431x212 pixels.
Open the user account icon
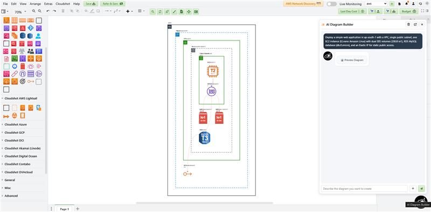click(413, 4)
